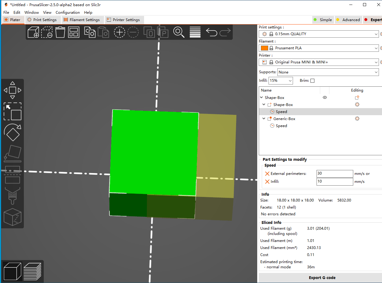Screen dimensions: 382x283
Task: Click the Copy icon in top toolbar
Action: click(x=90, y=32)
